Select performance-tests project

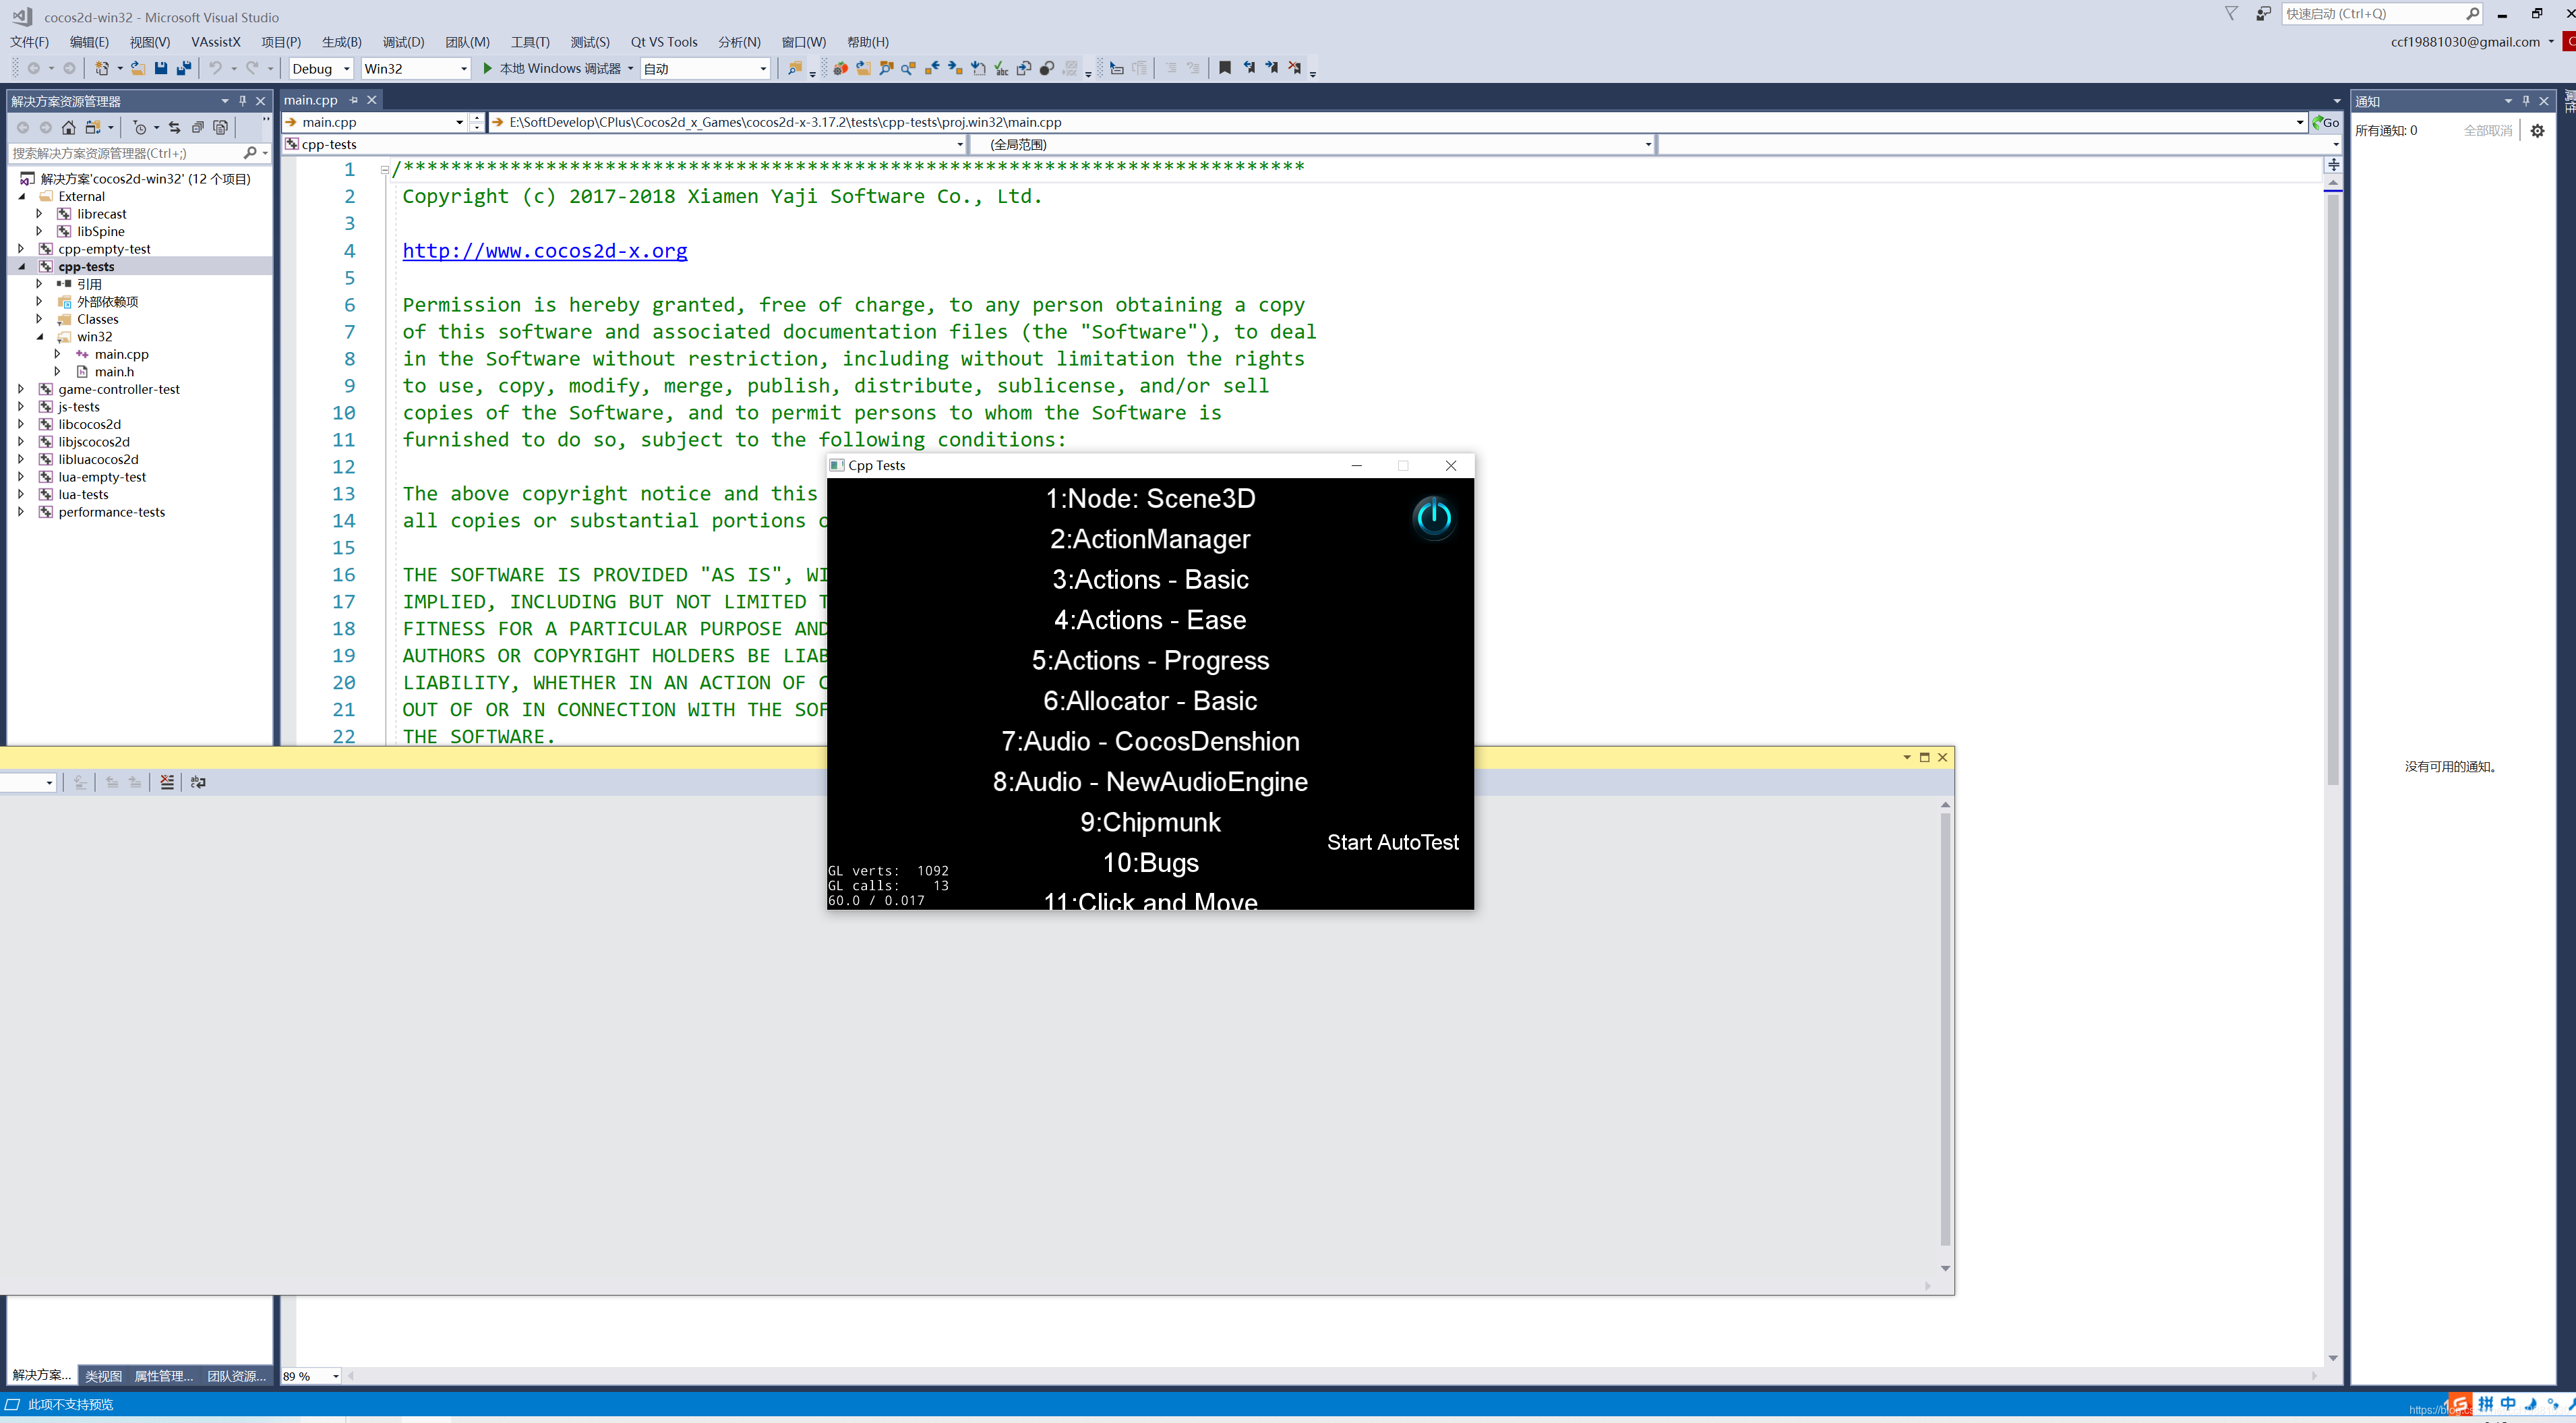[x=111, y=513]
